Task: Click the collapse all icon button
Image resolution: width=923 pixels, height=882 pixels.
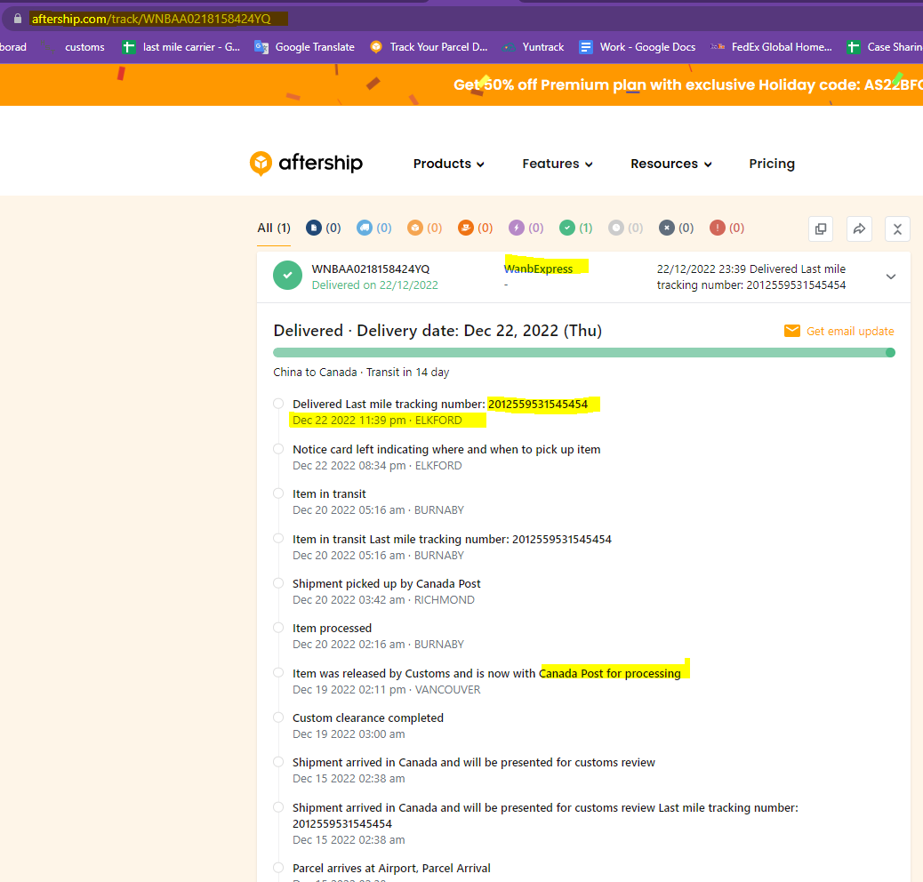Action: tap(897, 229)
